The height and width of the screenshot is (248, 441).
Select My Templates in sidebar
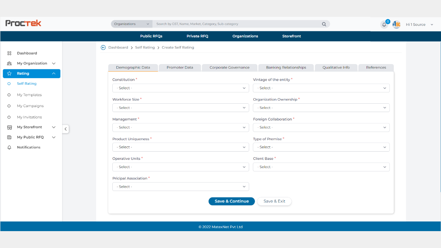29,95
